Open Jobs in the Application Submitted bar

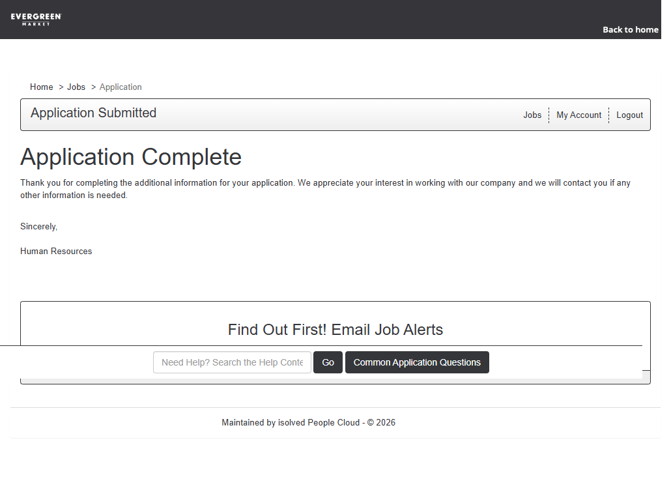coord(532,115)
